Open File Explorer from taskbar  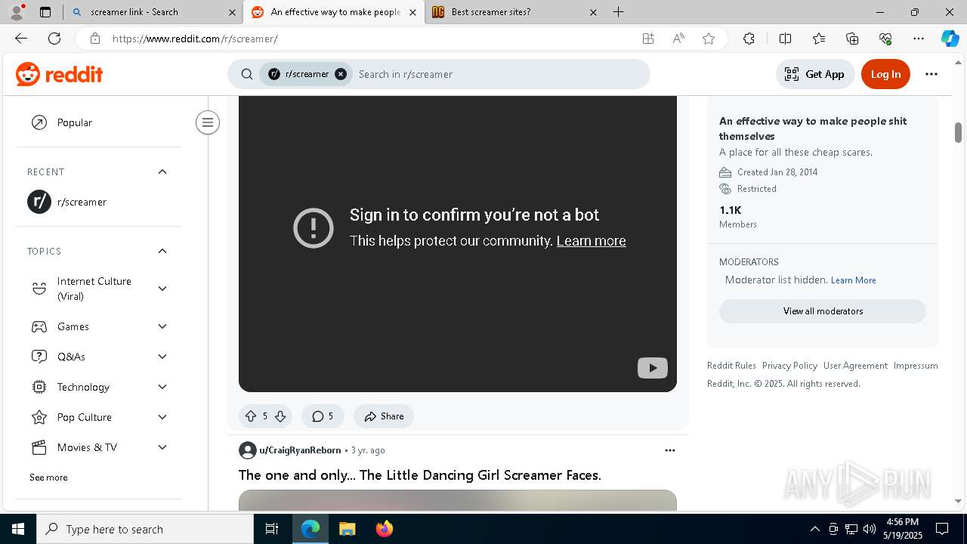tap(348, 529)
